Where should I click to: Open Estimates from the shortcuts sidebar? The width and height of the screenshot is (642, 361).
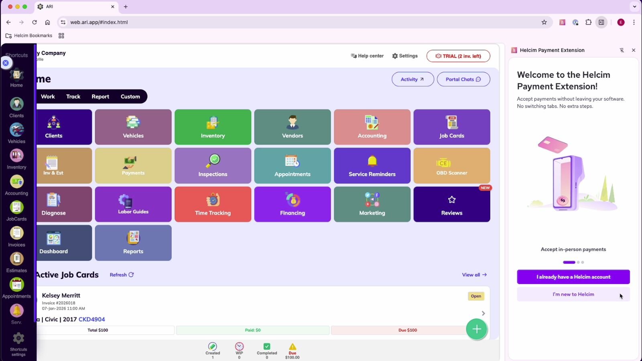click(16, 262)
